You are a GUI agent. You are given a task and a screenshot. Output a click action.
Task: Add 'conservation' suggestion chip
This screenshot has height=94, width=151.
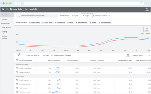(x=60, y=22)
